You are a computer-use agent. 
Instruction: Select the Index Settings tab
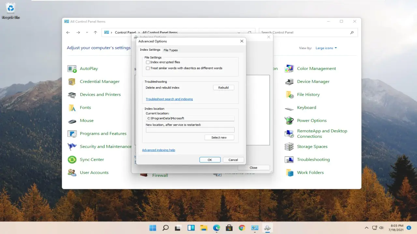click(x=150, y=50)
